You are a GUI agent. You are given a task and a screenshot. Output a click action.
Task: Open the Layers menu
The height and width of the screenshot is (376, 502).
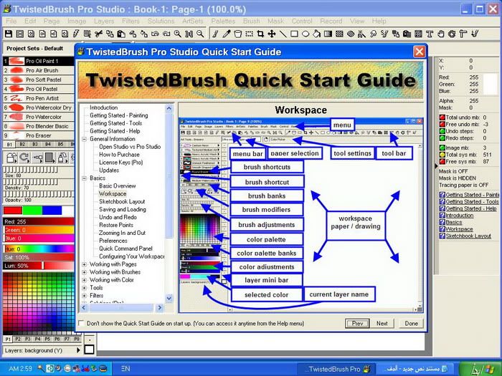click(x=104, y=21)
